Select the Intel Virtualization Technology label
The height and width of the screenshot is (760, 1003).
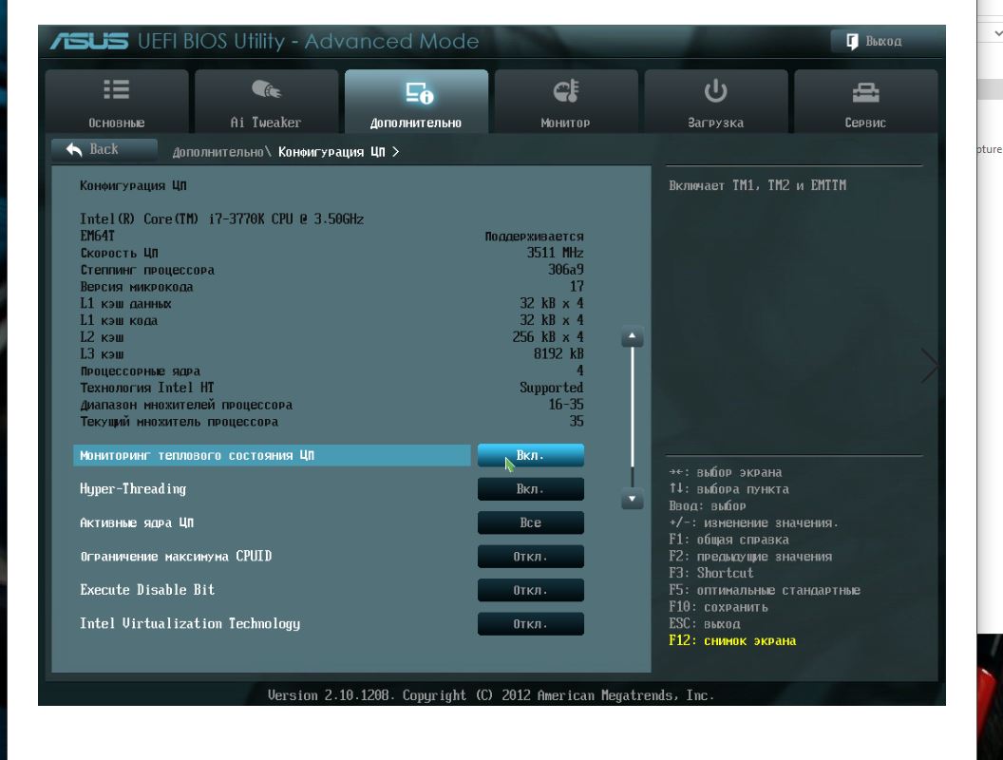(x=190, y=624)
